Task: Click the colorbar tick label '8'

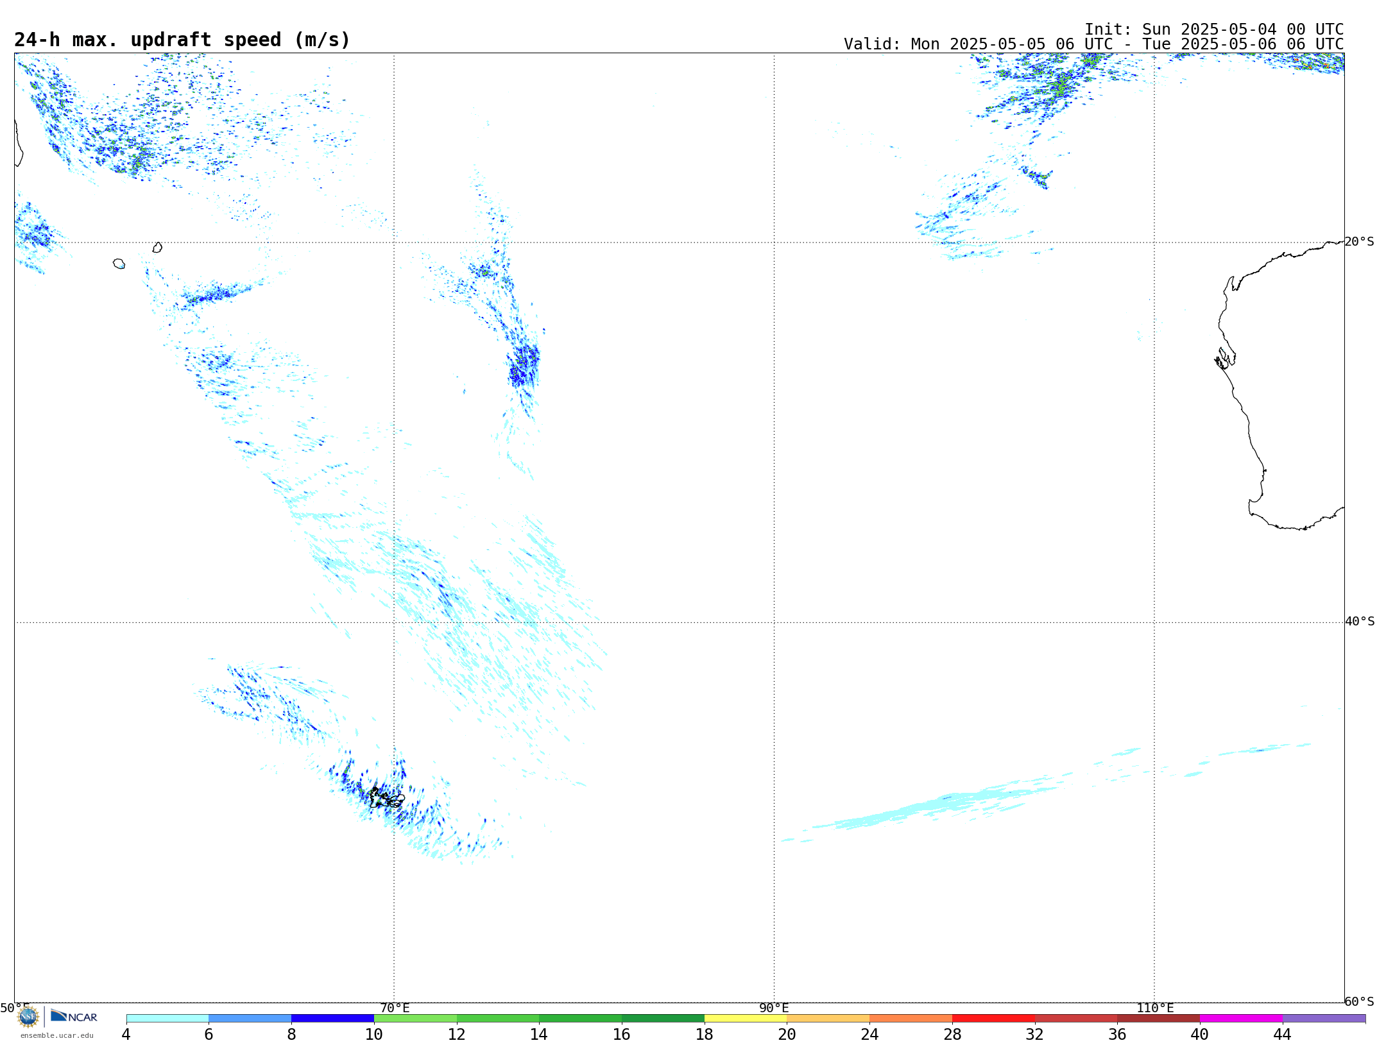Action: (291, 1034)
